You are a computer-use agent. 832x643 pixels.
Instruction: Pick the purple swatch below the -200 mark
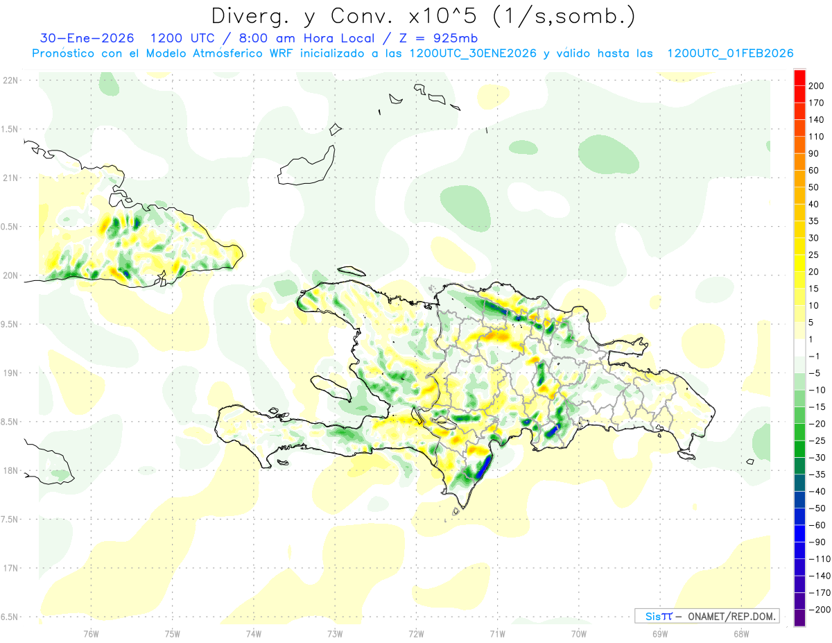click(799, 617)
